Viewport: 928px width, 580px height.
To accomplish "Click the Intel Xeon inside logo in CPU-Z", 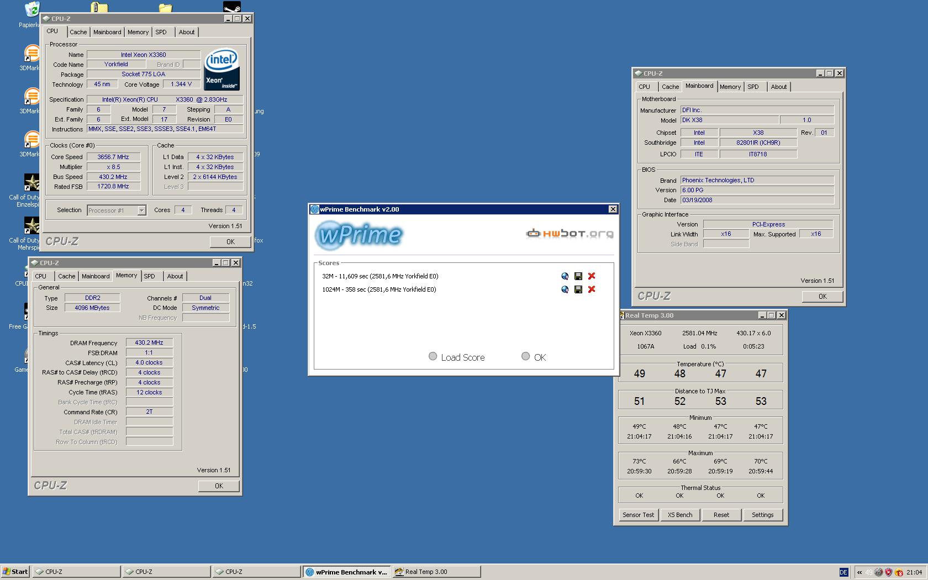I will 222,70.
